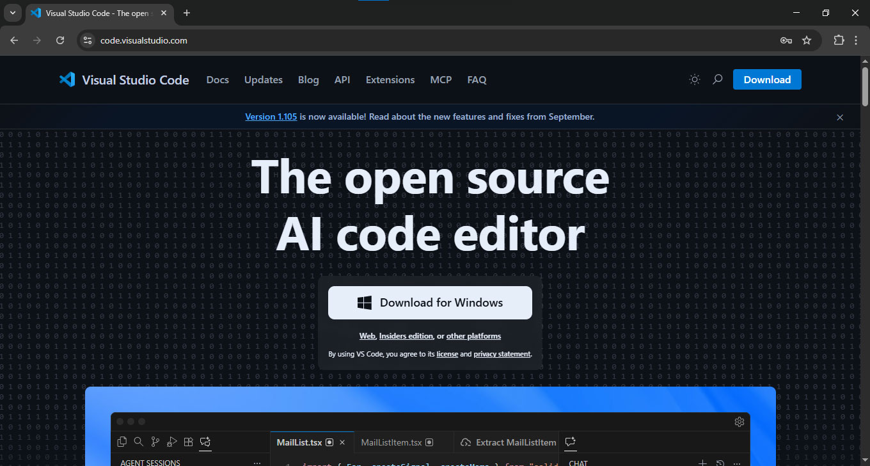Open the Search tool in the mockup sidebar
This screenshot has width=870, height=466.
click(x=138, y=442)
